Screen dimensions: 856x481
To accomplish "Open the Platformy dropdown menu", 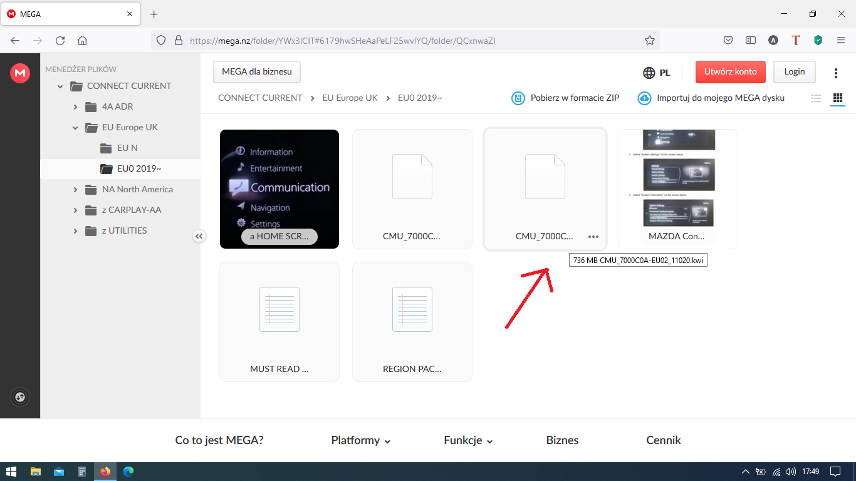I will [x=360, y=440].
